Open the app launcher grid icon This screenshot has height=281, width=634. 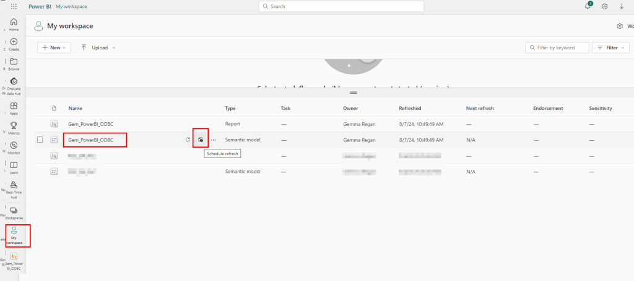tap(14, 6)
